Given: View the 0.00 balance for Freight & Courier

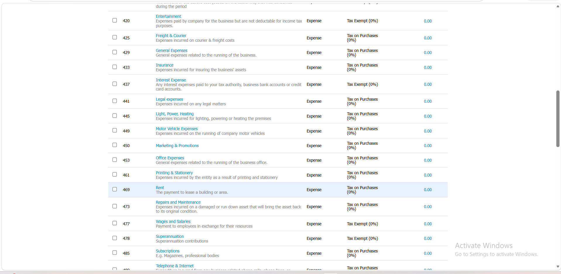Looking at the screenshot, I should pos(428,38).
